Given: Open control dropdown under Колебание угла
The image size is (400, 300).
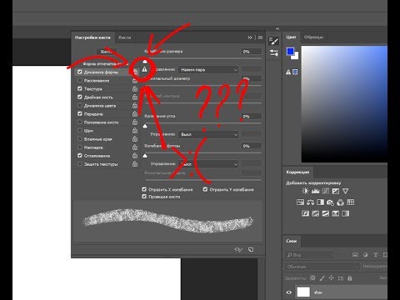Looking at the screenshot, I should (208, 134).
